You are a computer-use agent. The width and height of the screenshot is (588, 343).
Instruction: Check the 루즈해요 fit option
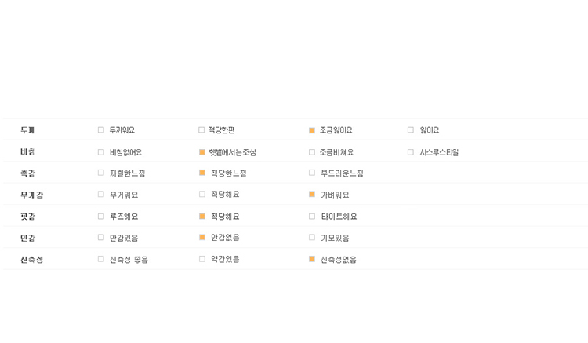101,216
